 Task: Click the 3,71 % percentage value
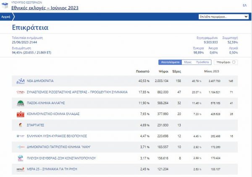(x=144, y=147)
